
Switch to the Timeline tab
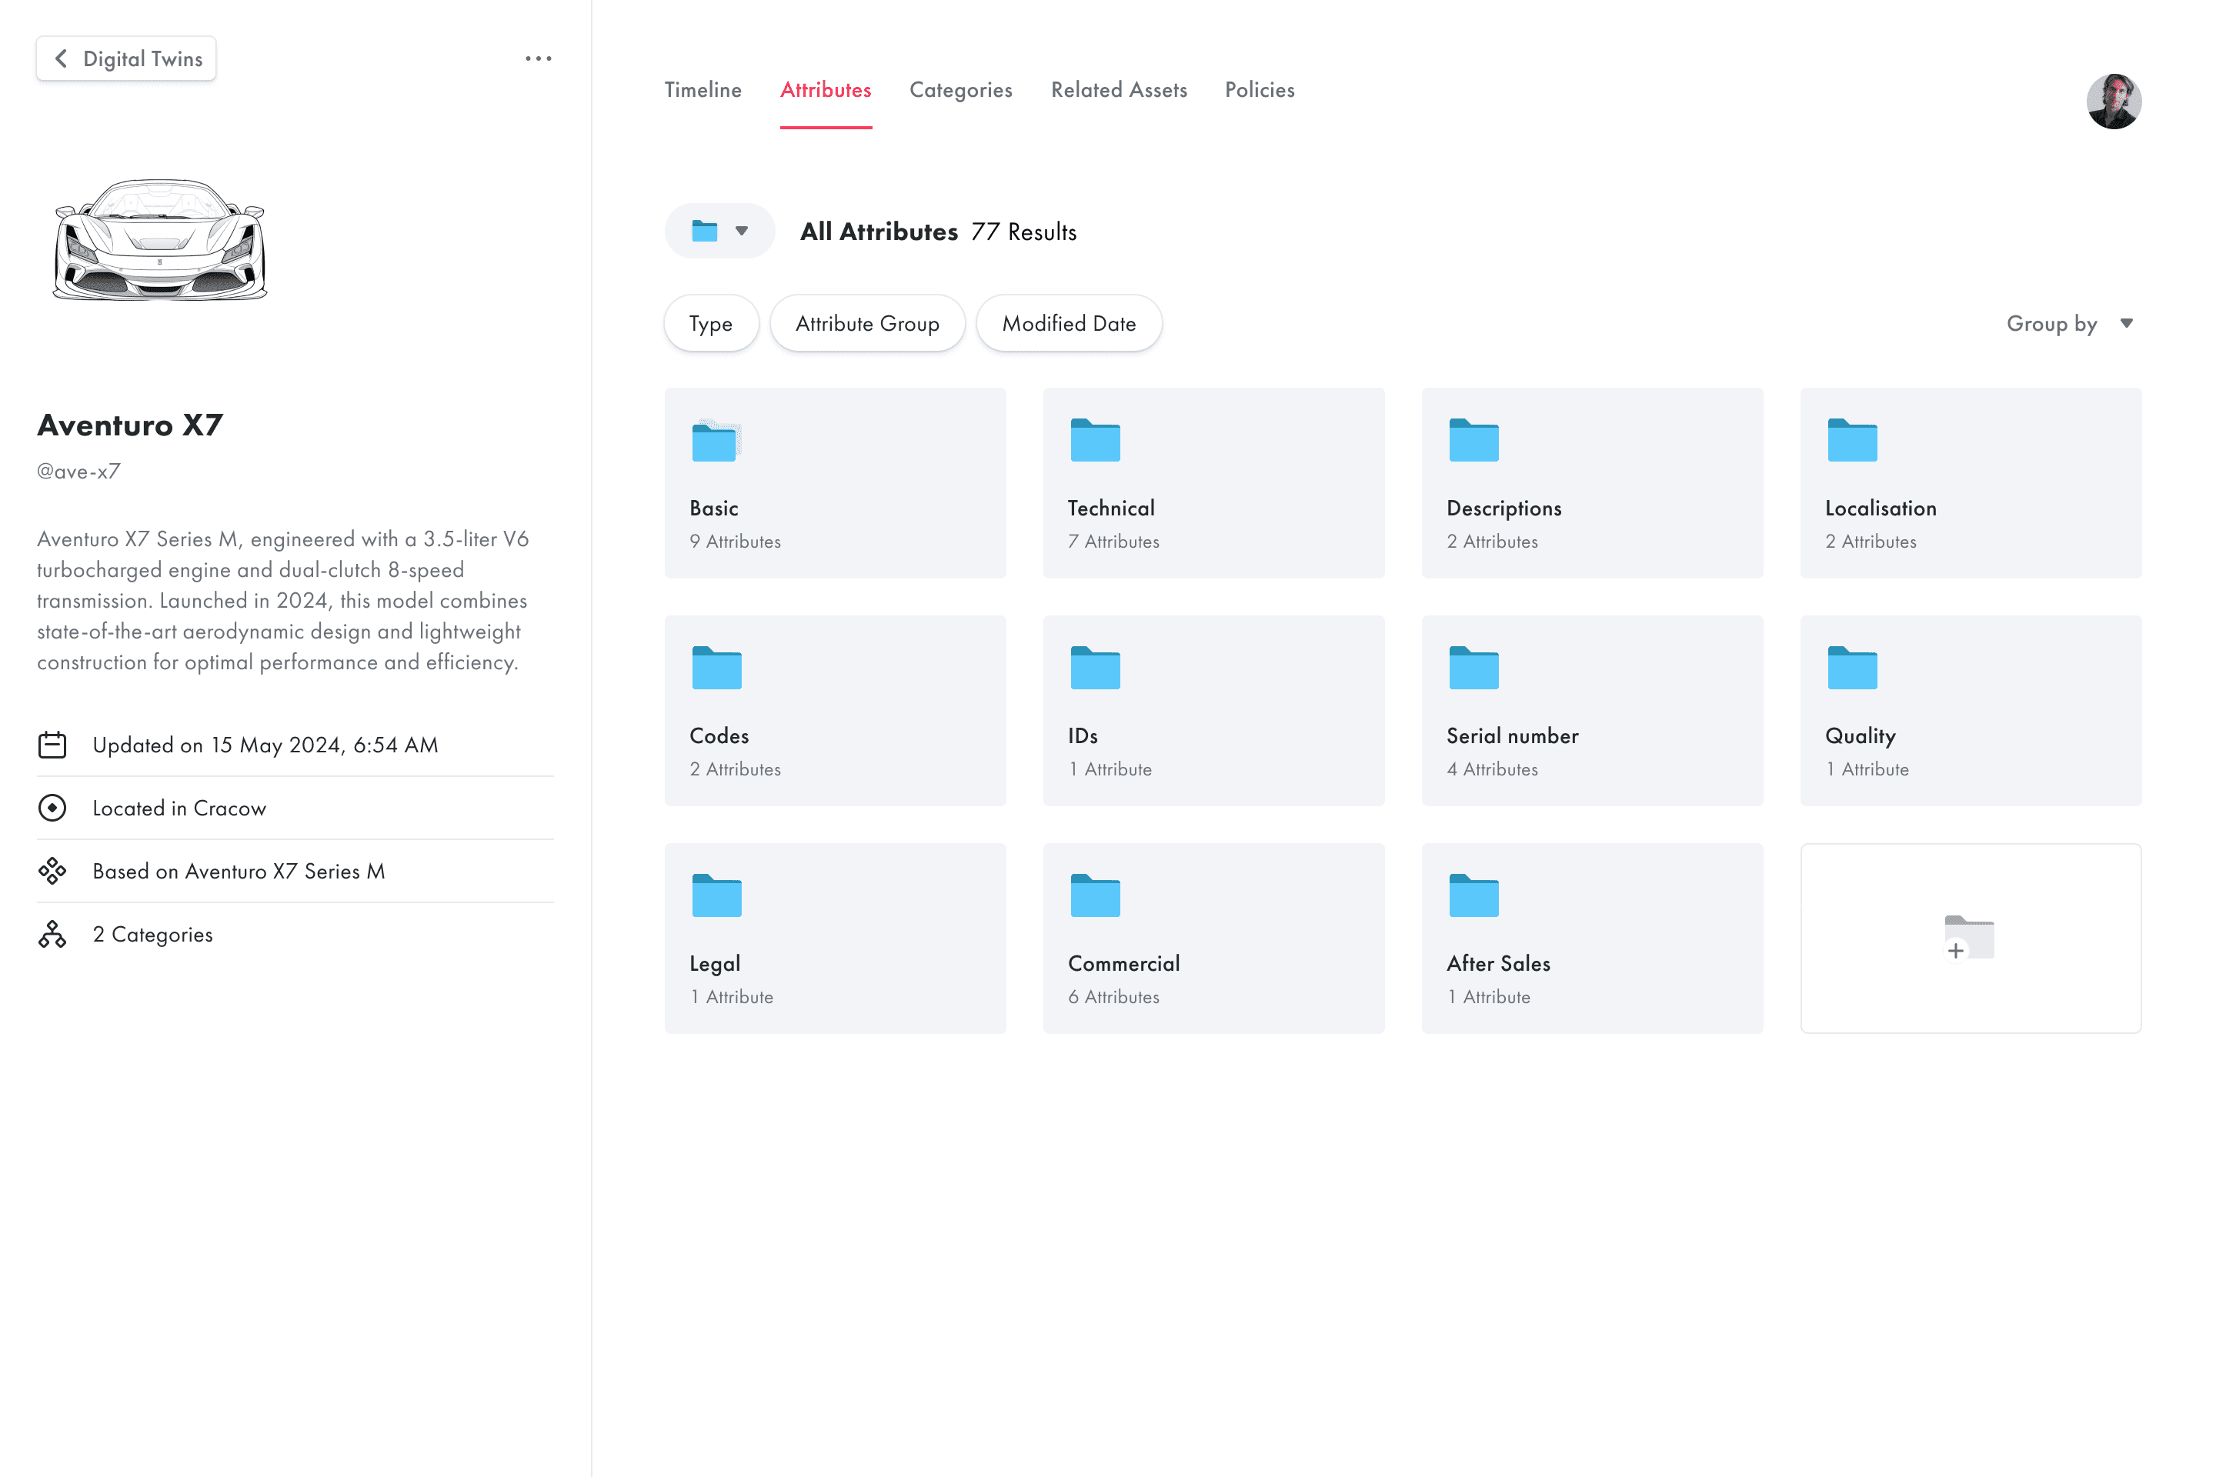click(x=703, y=91)
